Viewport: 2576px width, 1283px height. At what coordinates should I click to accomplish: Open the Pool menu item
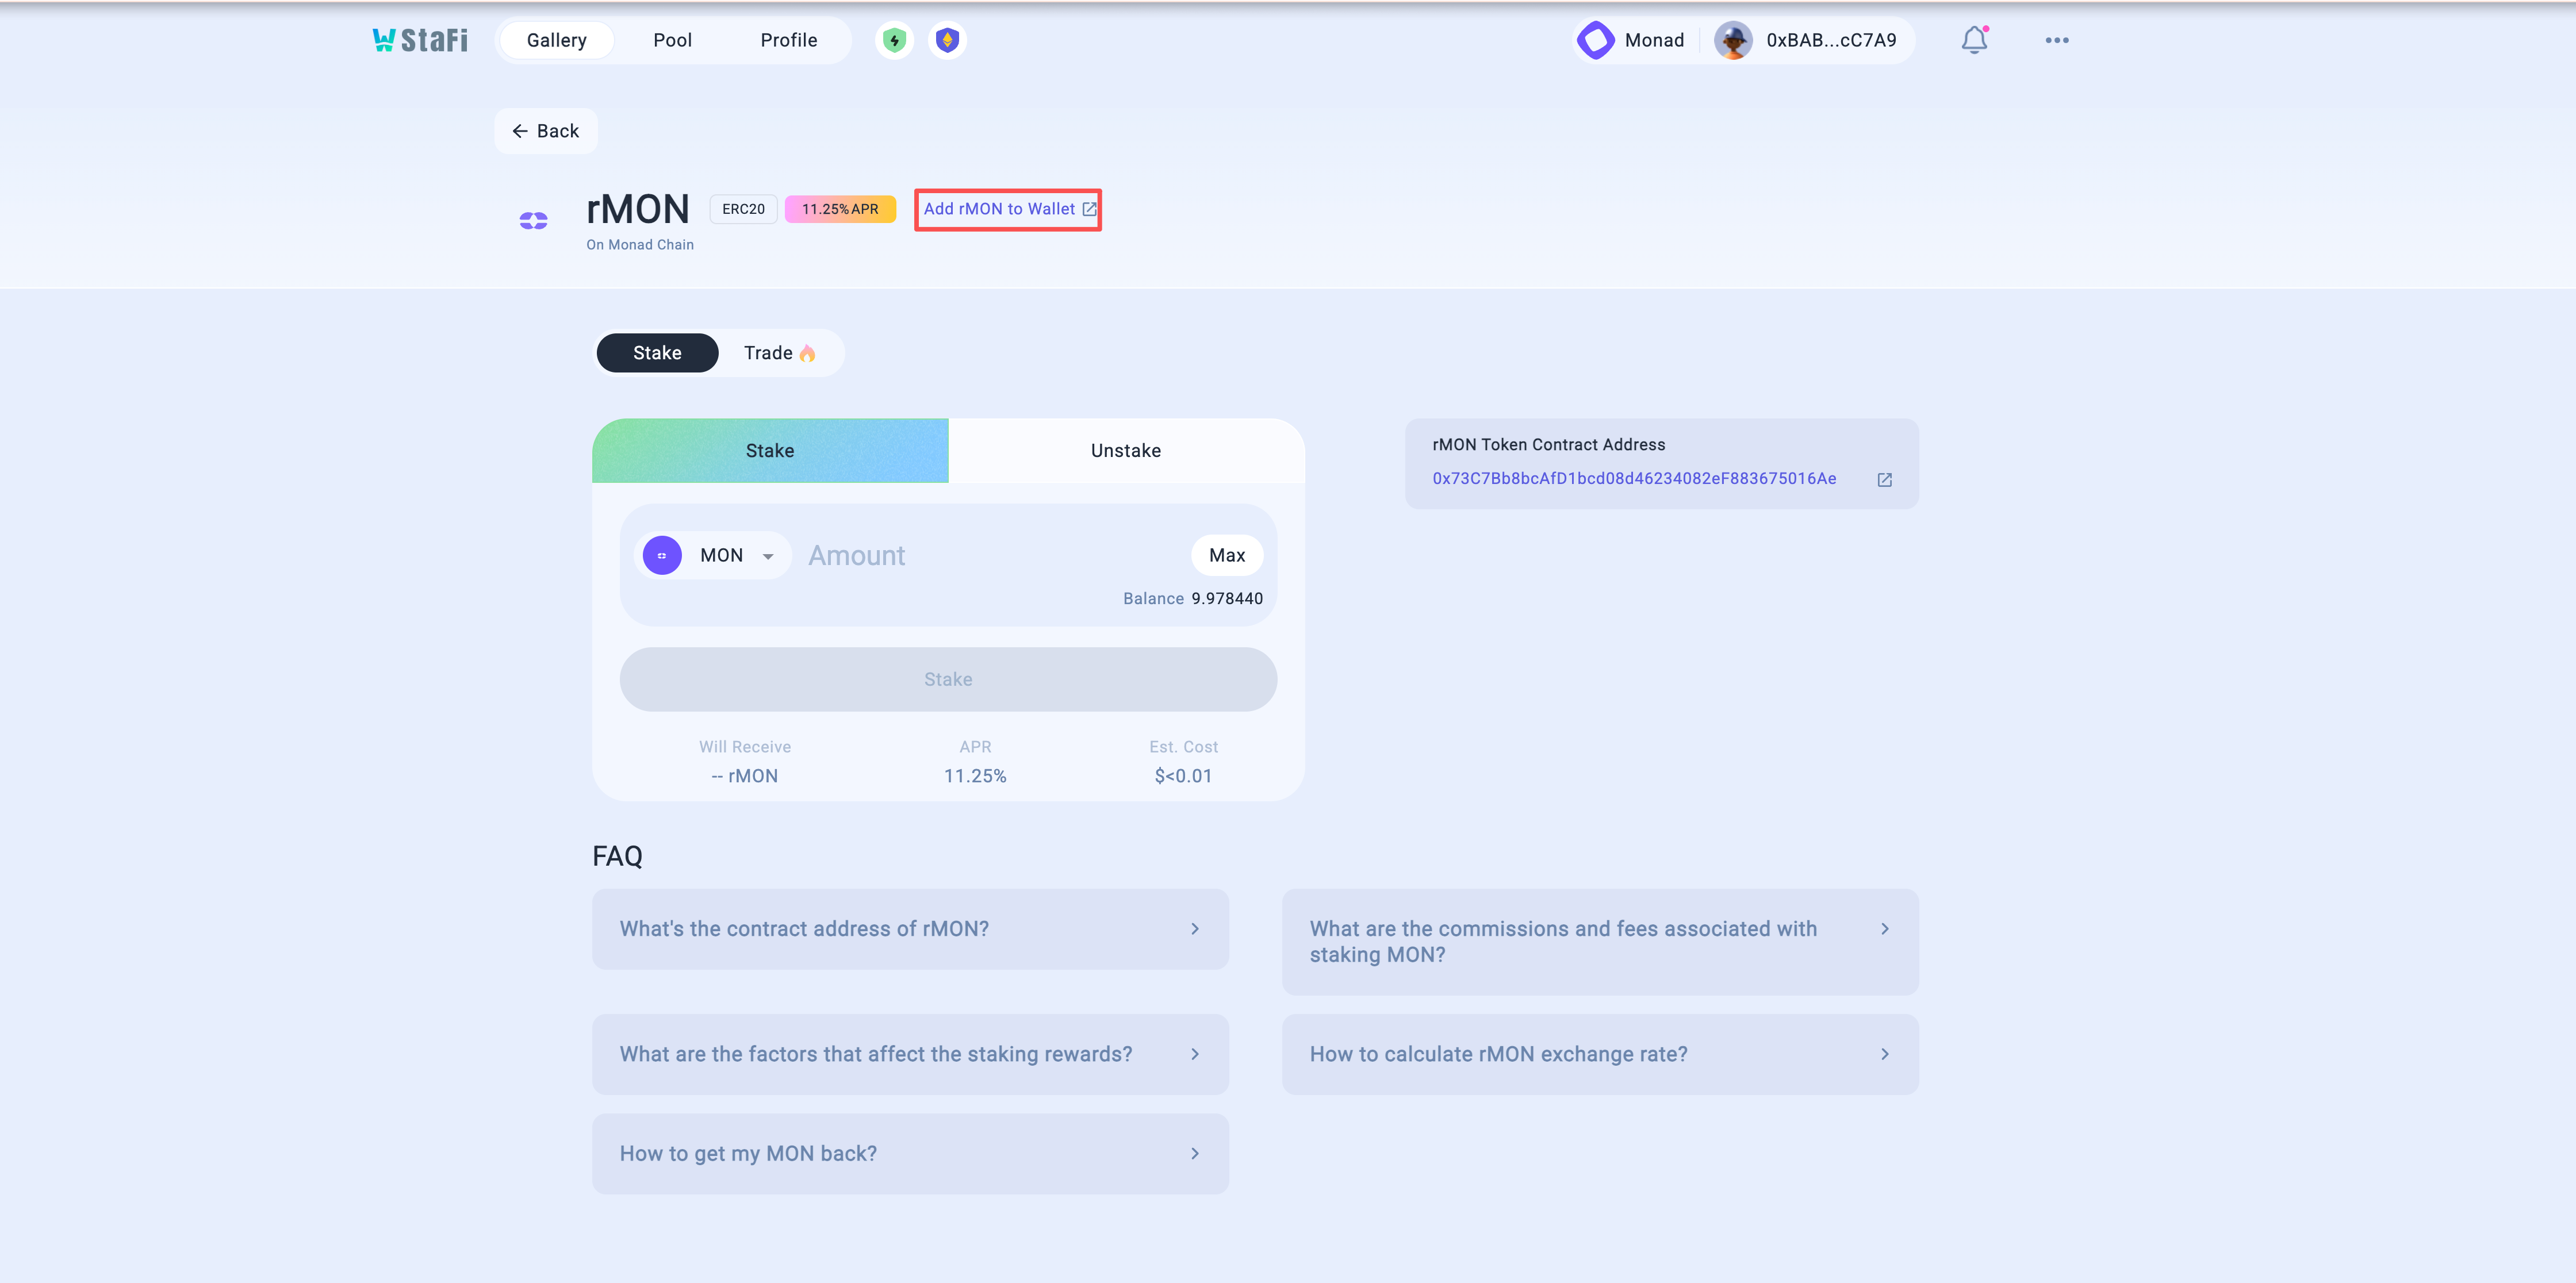672,41
